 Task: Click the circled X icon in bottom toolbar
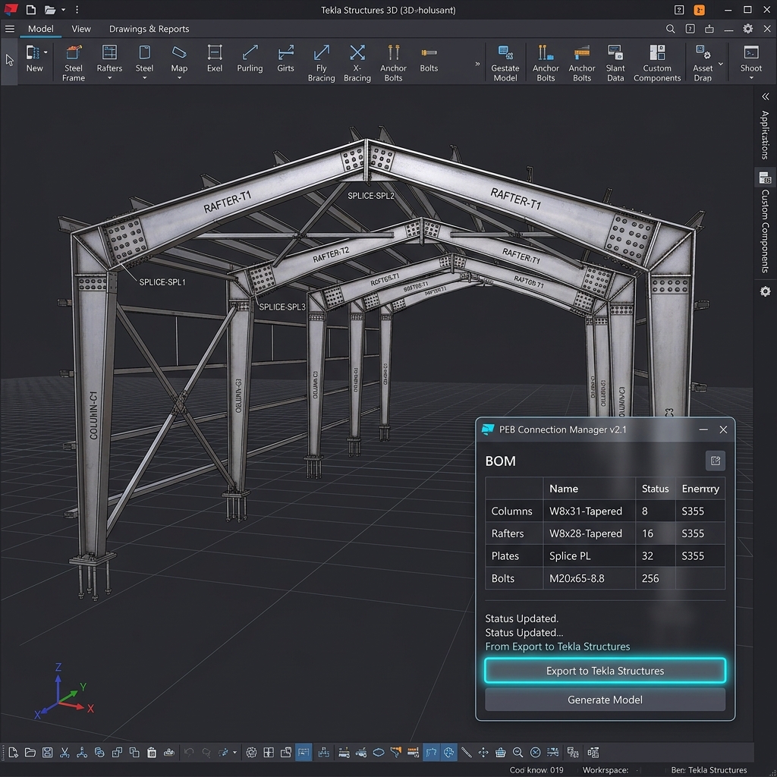pos(535,752)
